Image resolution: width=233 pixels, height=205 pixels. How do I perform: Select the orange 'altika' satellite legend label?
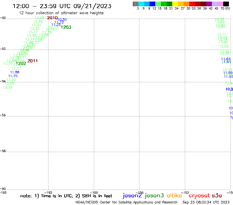pos(174,196)
